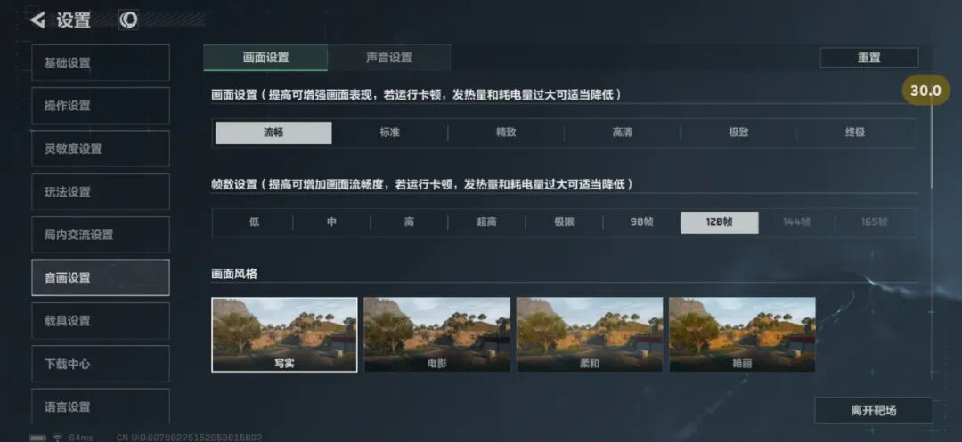Select the 终极 graphics quality option
This screenshot has height=442, width=962.
pos(855,133)
